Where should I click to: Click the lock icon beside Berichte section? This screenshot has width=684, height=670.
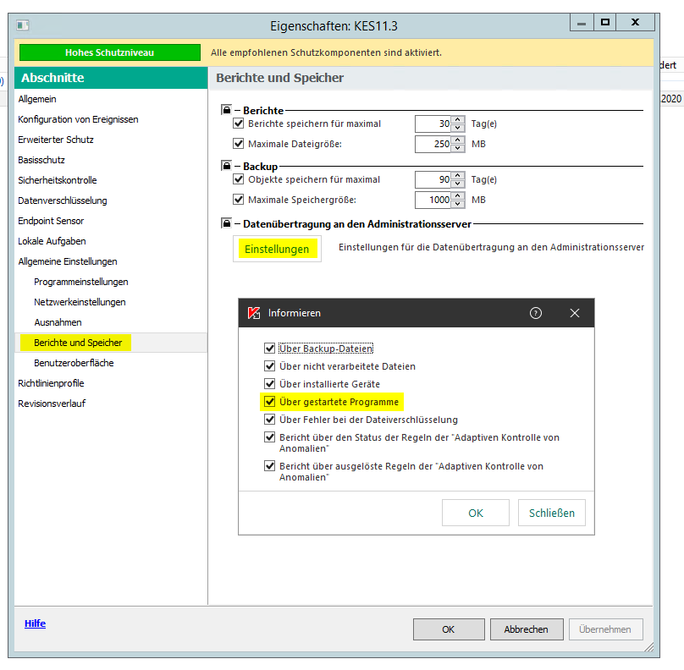tap(226, 109)
